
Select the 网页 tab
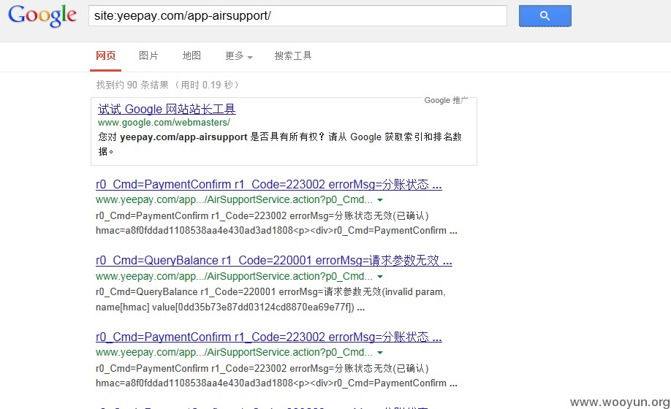[x=106, y=56]
